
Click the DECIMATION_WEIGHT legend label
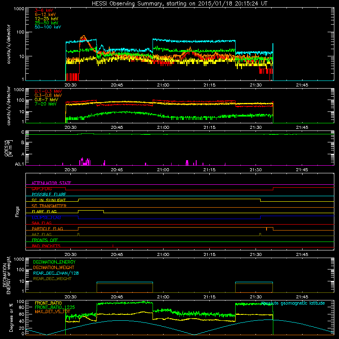[x=54, y=267]
